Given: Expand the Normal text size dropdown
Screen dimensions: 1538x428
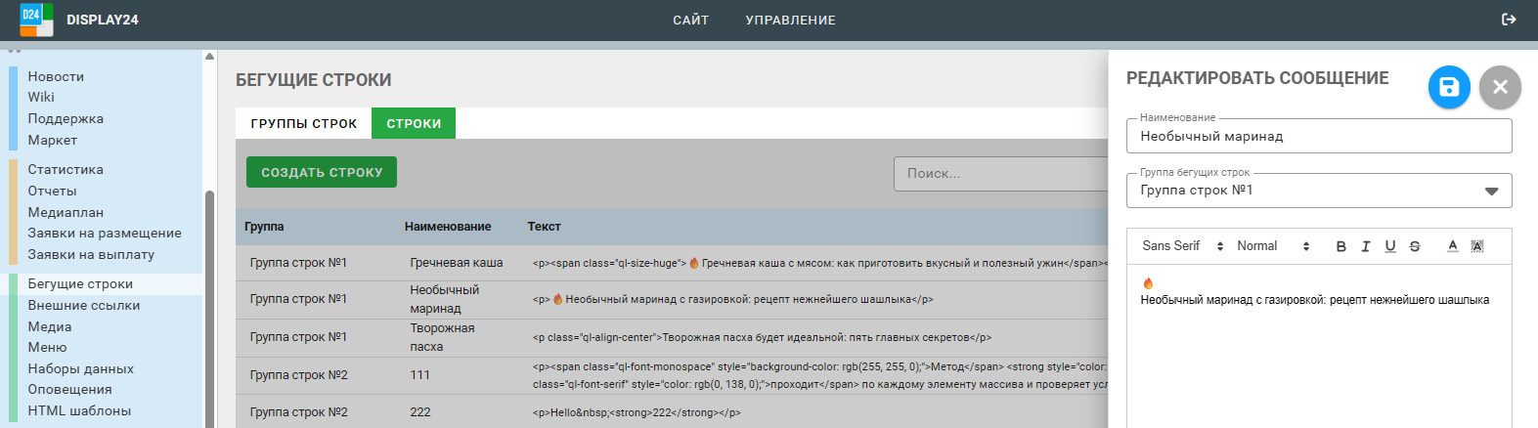Looking at the screenshot, I should pos(1272,246).
